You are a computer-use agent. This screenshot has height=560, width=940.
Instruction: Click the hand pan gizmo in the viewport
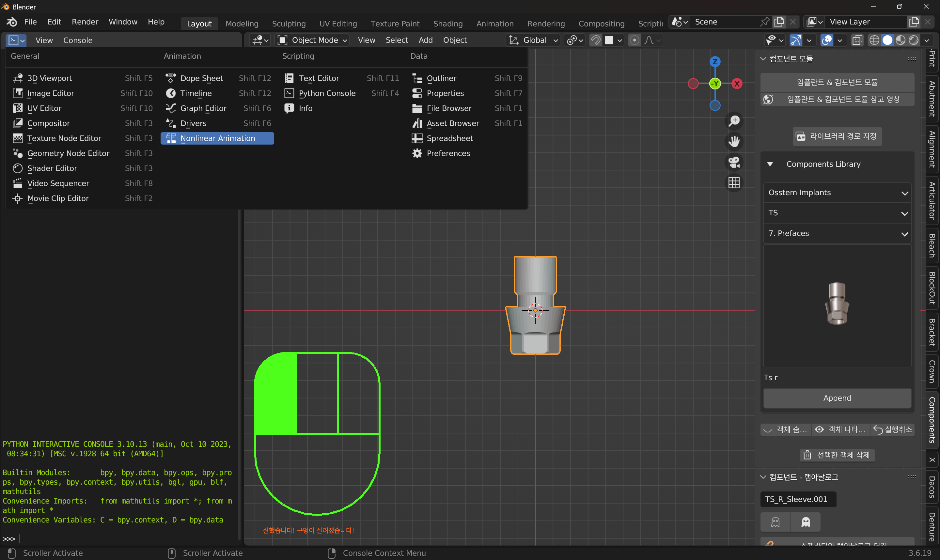[x=734, y=142]
